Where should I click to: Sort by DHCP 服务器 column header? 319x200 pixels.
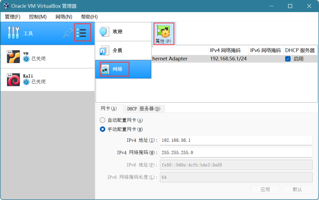[300, 50]
